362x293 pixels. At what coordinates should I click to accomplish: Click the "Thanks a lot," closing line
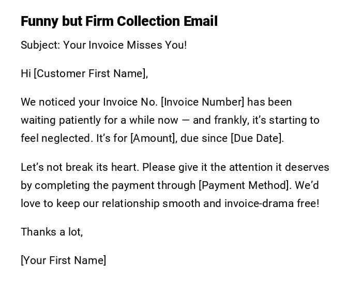pos(52,232)
